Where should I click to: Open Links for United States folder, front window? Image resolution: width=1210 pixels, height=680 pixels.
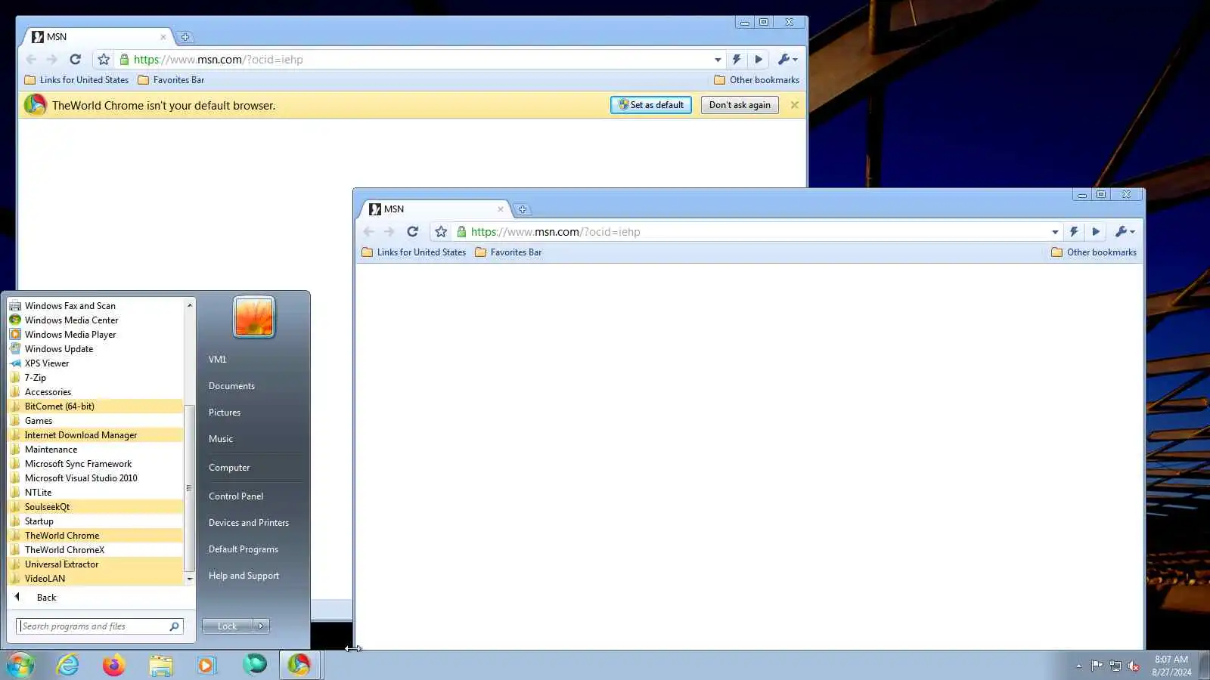pos(414,252)
